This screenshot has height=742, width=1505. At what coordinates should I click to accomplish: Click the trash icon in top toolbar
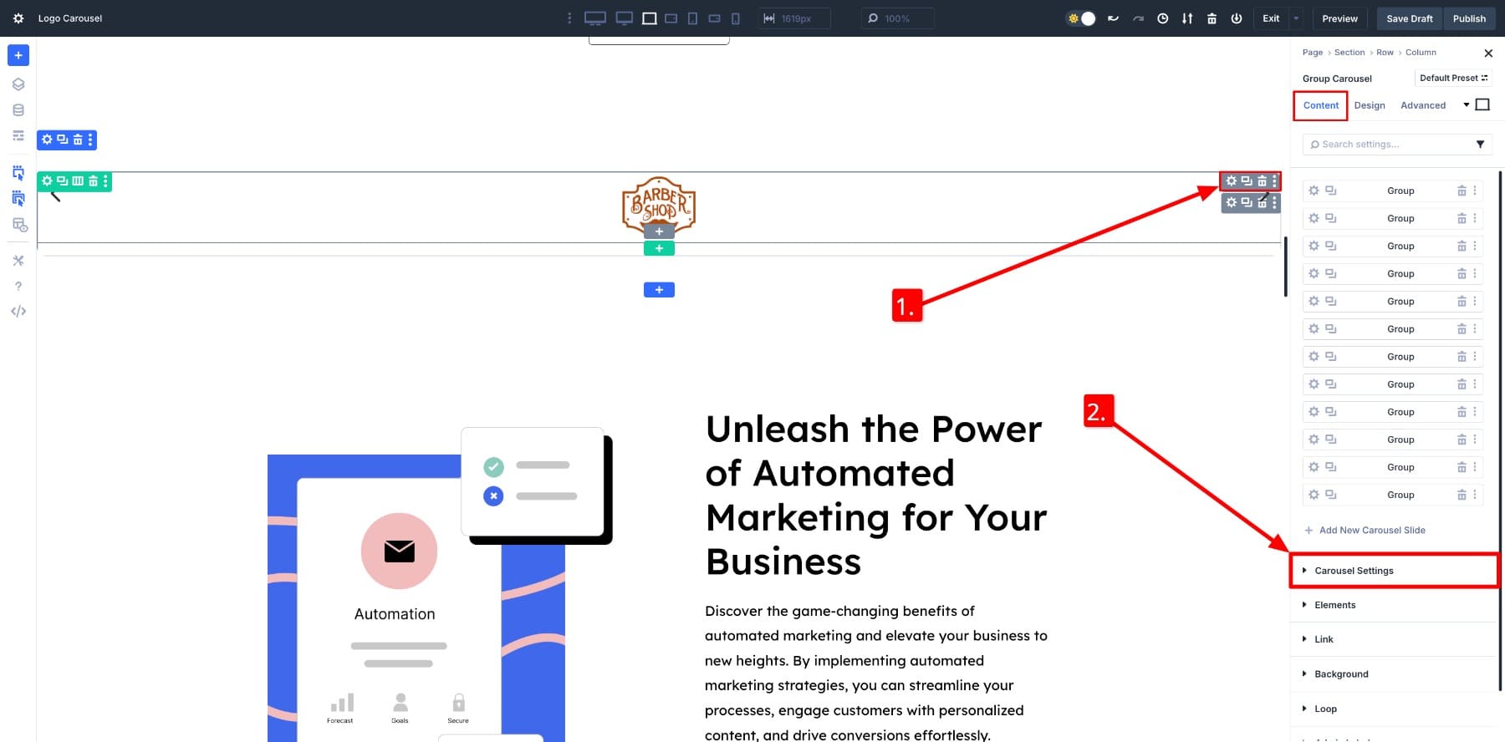pyautogui.click(x=1212, y=18)
